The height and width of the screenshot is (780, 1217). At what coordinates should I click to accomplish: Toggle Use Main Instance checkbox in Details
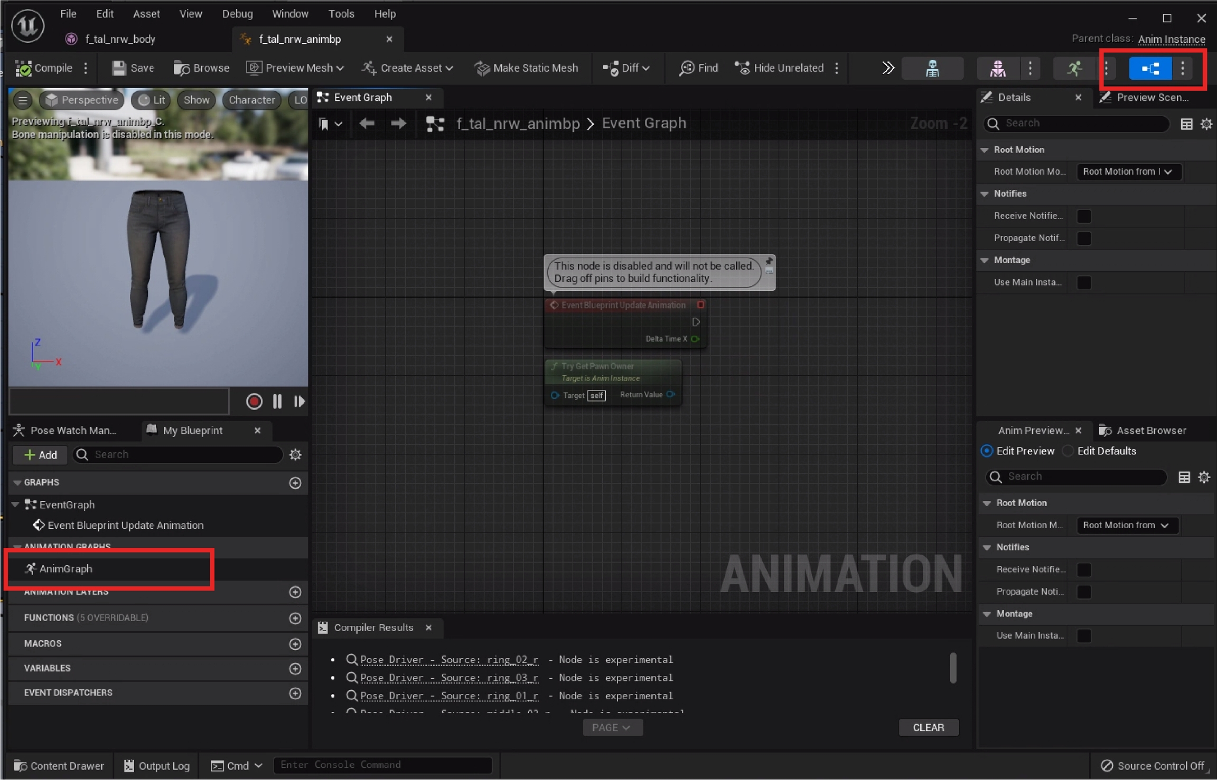tap(1084, 282)
